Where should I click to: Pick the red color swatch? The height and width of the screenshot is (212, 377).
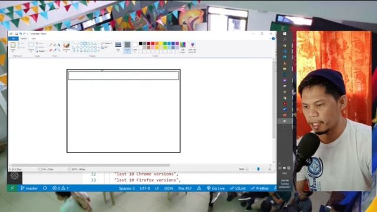pos(153,43)
